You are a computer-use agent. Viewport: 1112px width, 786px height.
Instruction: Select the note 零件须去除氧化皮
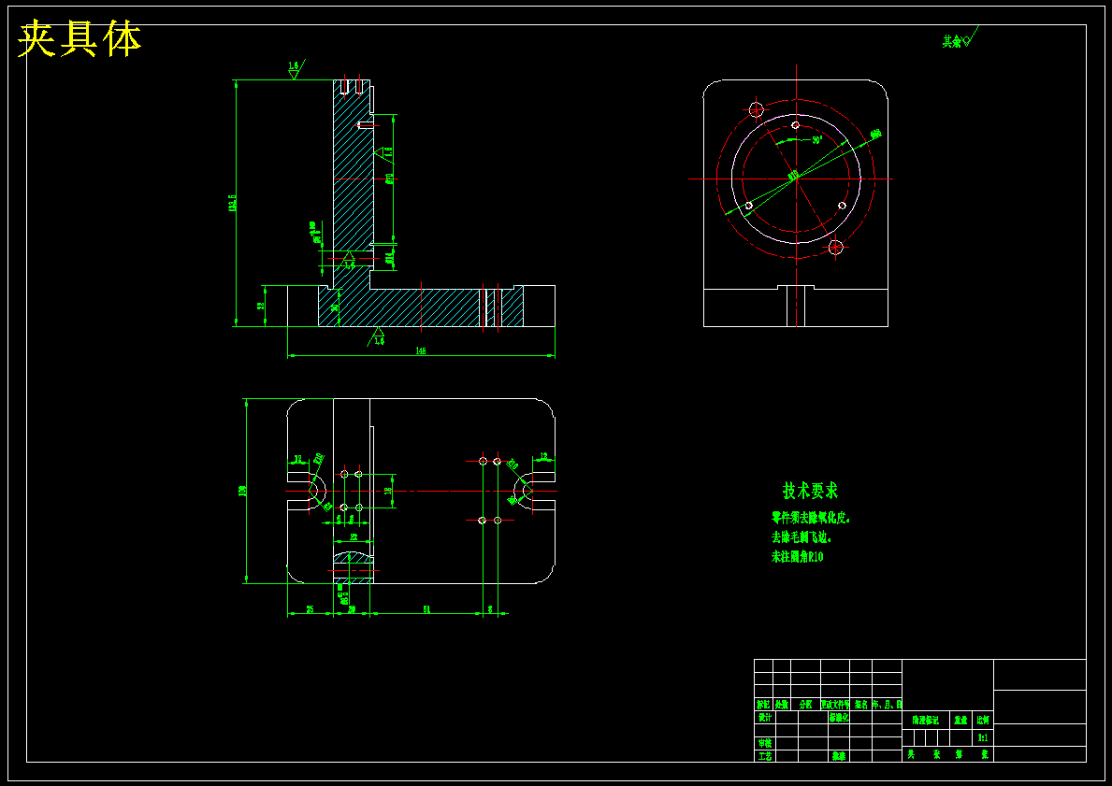point(811,518)
